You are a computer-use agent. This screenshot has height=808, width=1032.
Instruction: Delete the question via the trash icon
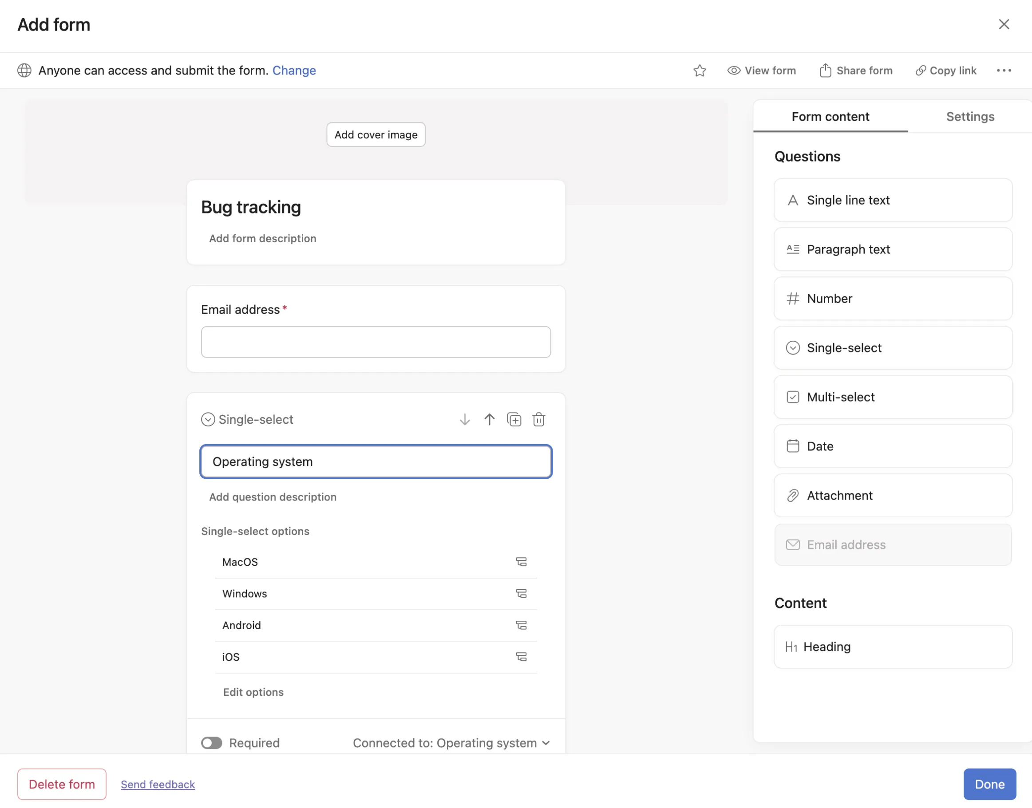coord(539,419)
